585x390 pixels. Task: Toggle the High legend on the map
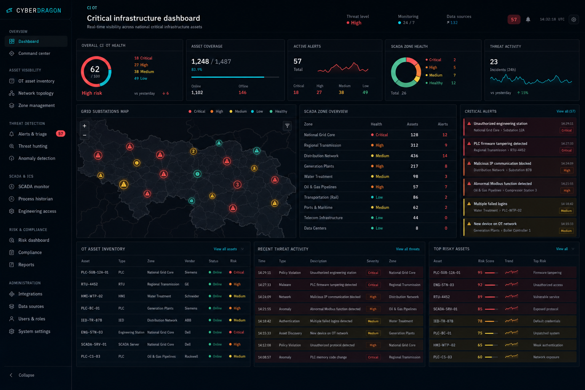coord(217,112)
